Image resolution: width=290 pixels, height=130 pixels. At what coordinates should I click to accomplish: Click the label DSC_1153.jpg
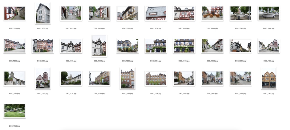(x=14, y=126)
